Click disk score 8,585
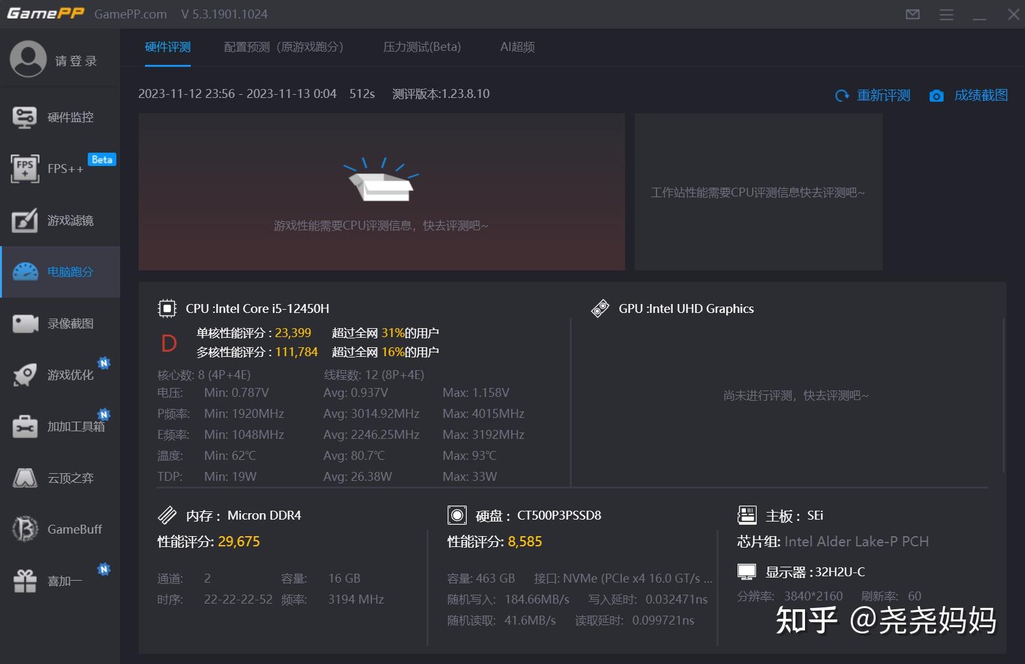The image size is (1025, 664). pos(525,542)
